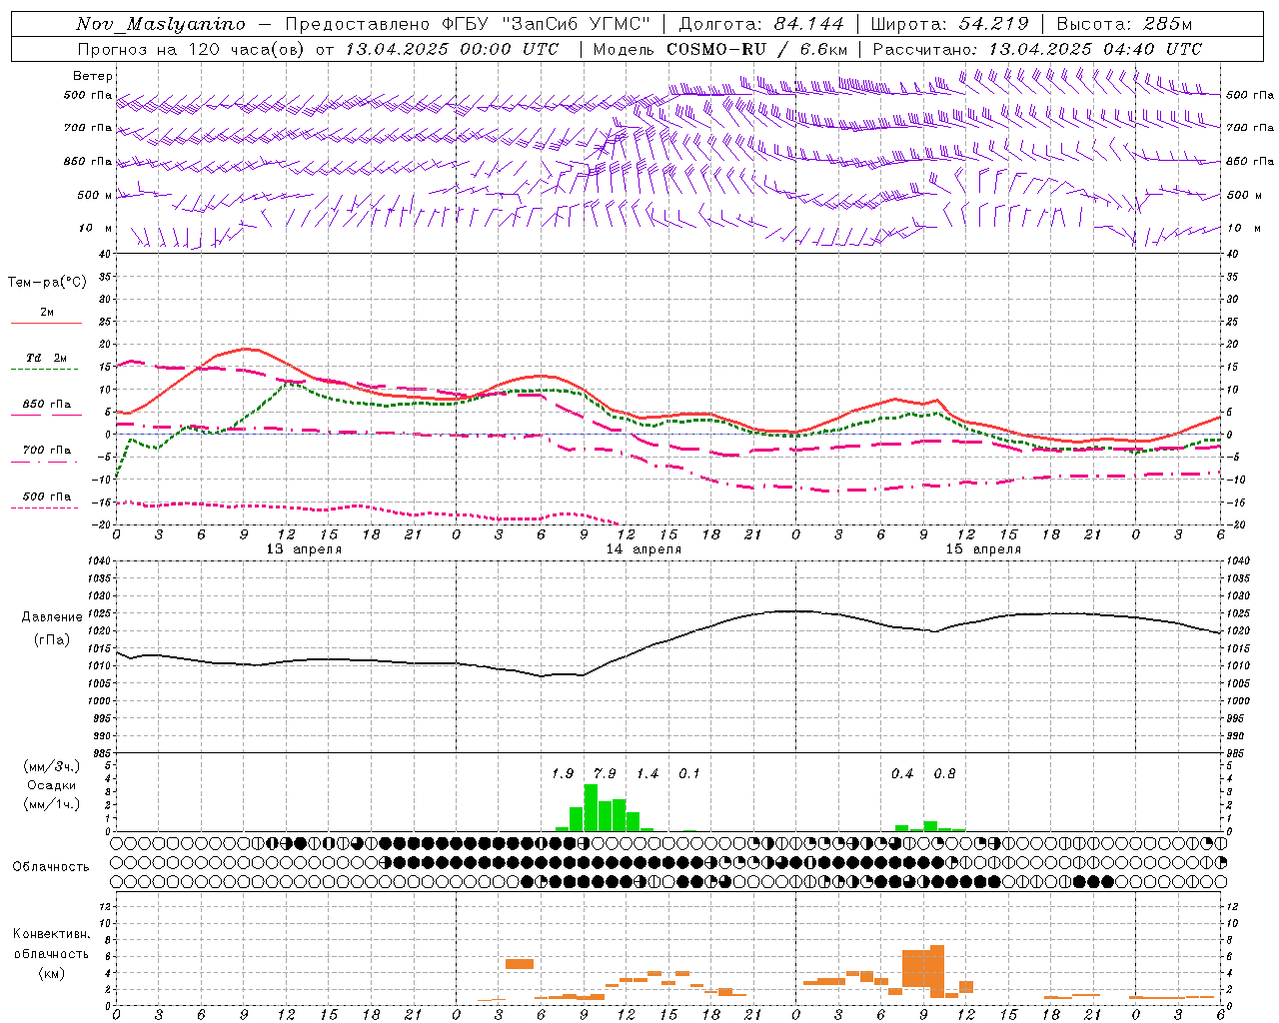Click the Конвективн. облачность panel label
This screenshot has height=1023, width=1279.
[x=51, y=944]
